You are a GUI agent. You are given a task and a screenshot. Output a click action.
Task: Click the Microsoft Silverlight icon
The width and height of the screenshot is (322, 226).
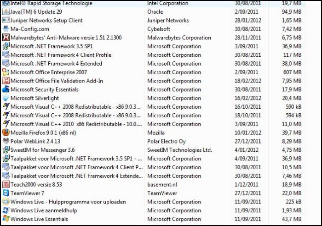[6, 98]
